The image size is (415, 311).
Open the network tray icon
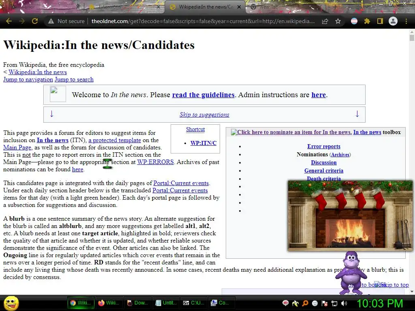[334, 303]
